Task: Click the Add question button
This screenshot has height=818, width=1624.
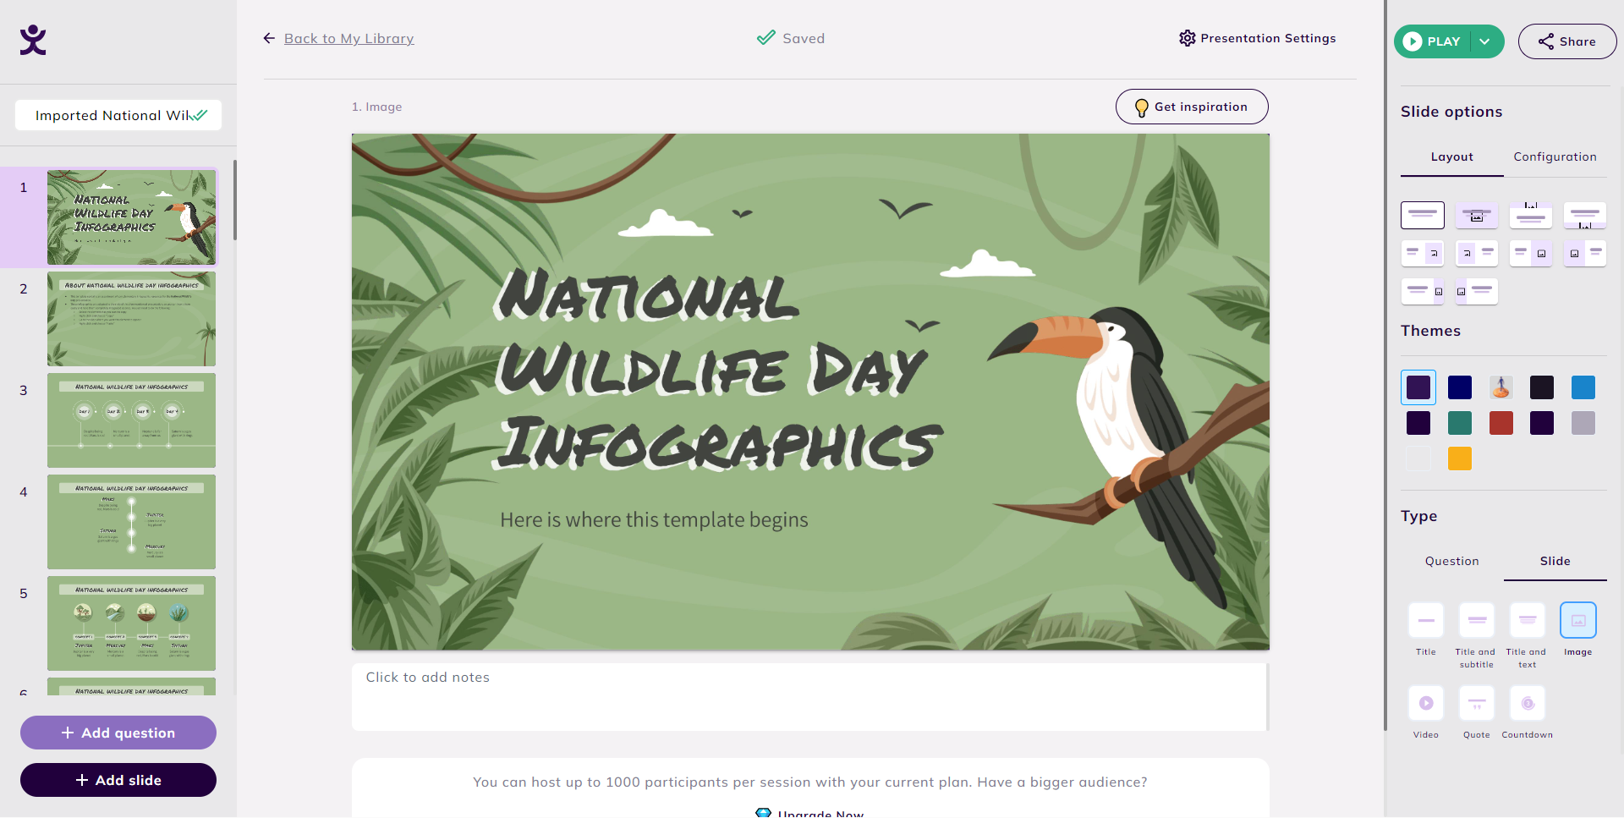Action: tap(118, 733)
